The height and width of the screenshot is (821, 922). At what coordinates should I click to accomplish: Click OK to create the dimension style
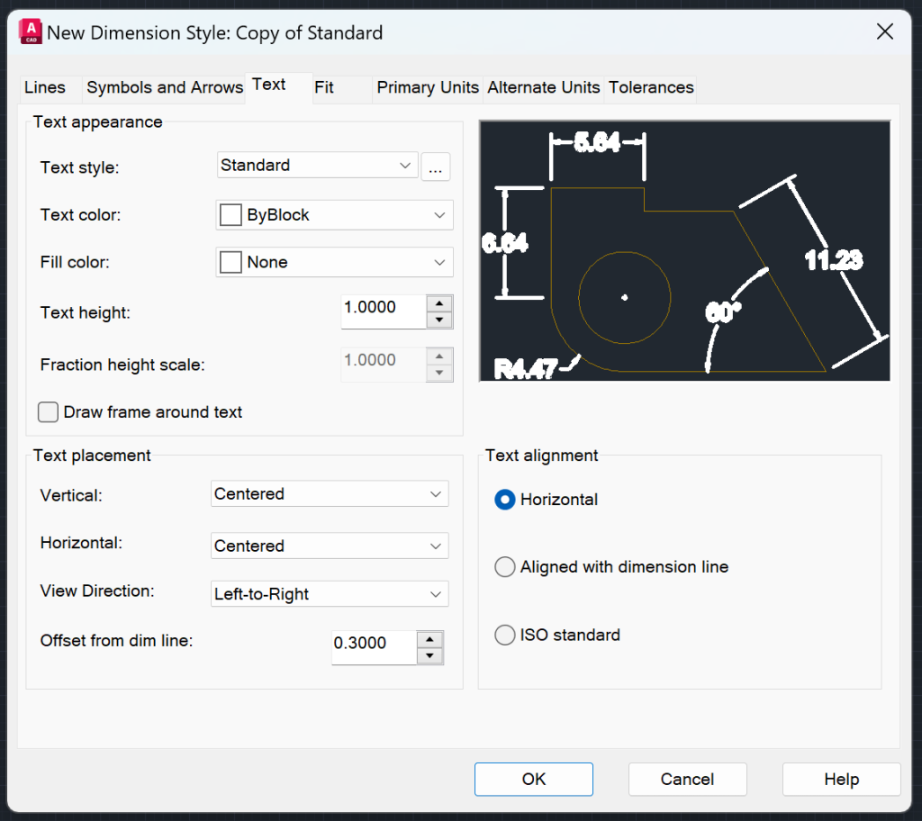[x=533, y=779]
